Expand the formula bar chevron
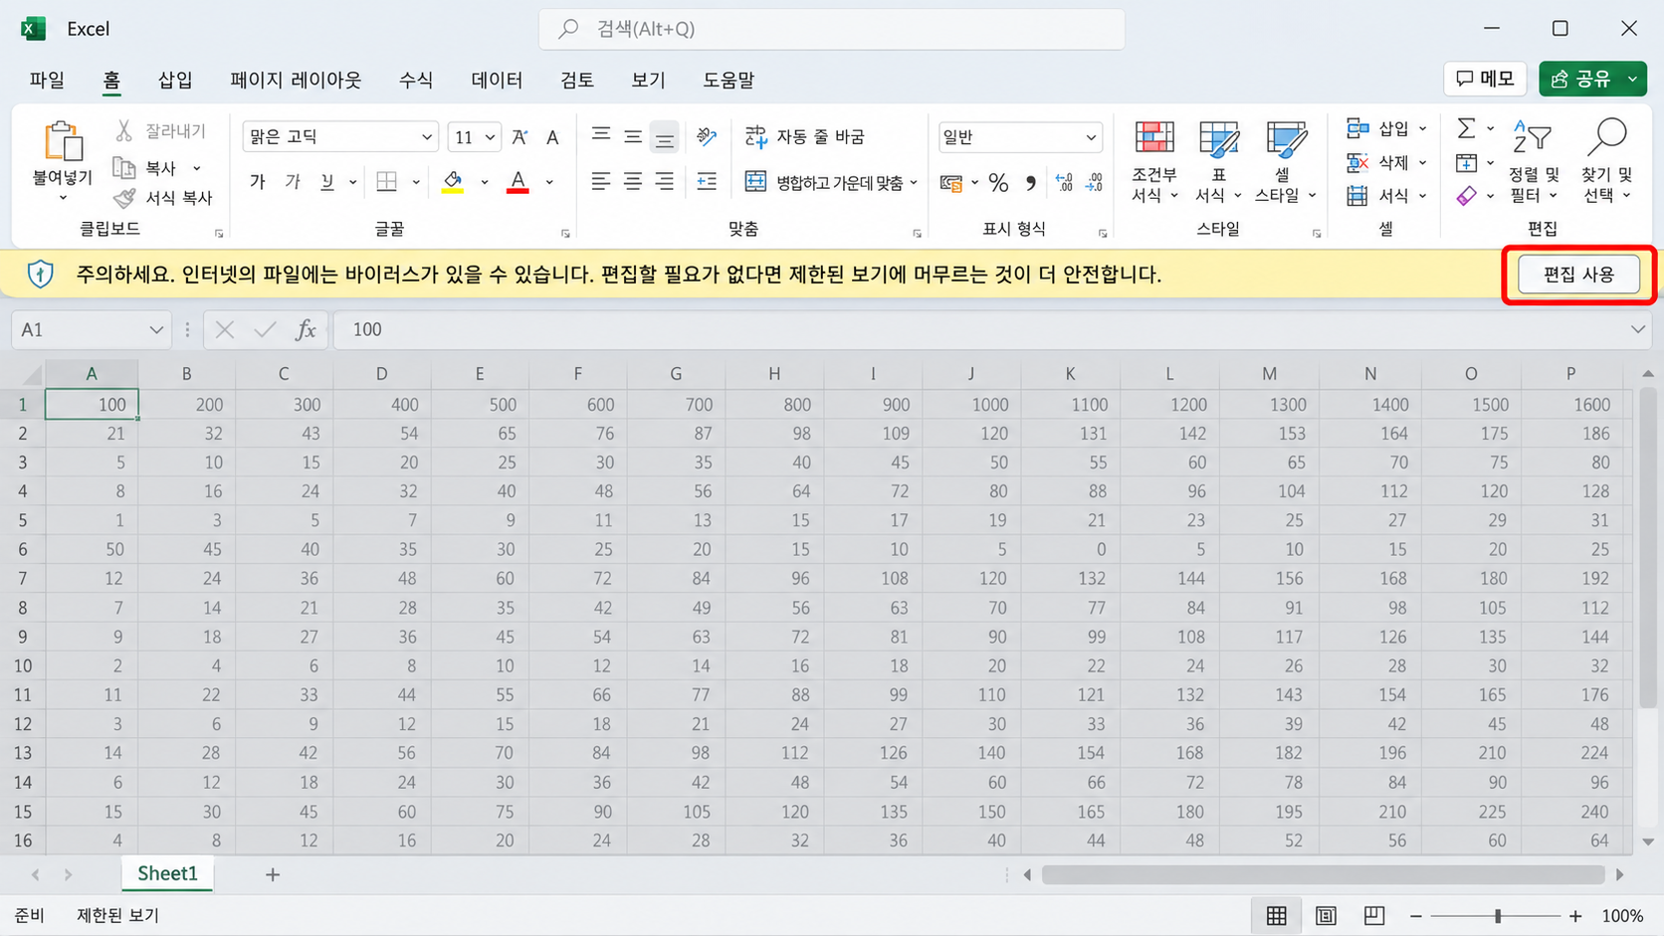This screenshot has height=936, width=1664. pyautogui.click(x=1638, y=329)
